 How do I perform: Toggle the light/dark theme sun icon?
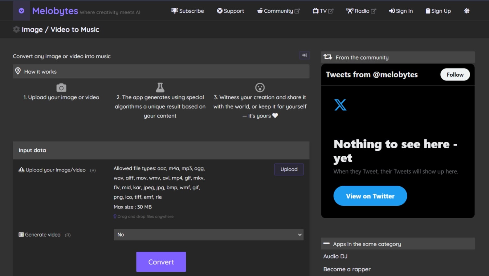coord(467,11)
